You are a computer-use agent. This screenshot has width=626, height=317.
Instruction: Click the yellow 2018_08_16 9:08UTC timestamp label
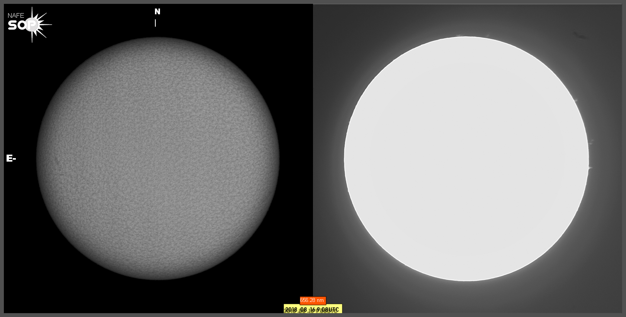point(313,309)
